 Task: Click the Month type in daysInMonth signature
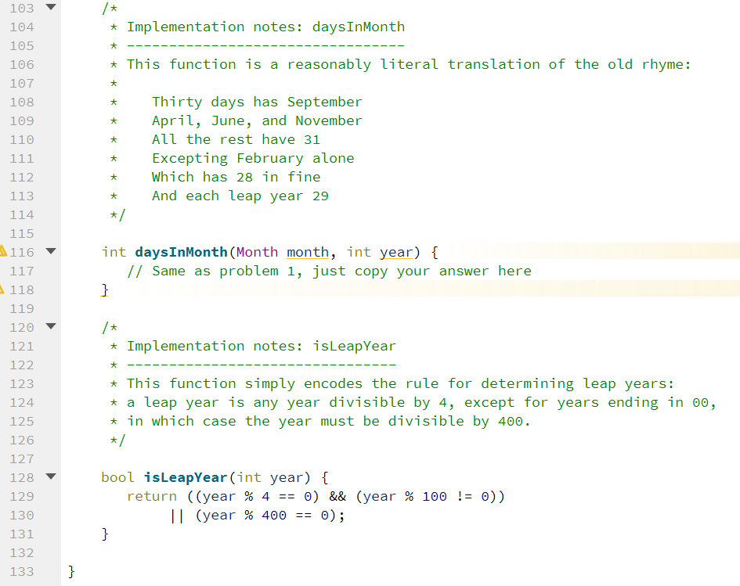257,252
